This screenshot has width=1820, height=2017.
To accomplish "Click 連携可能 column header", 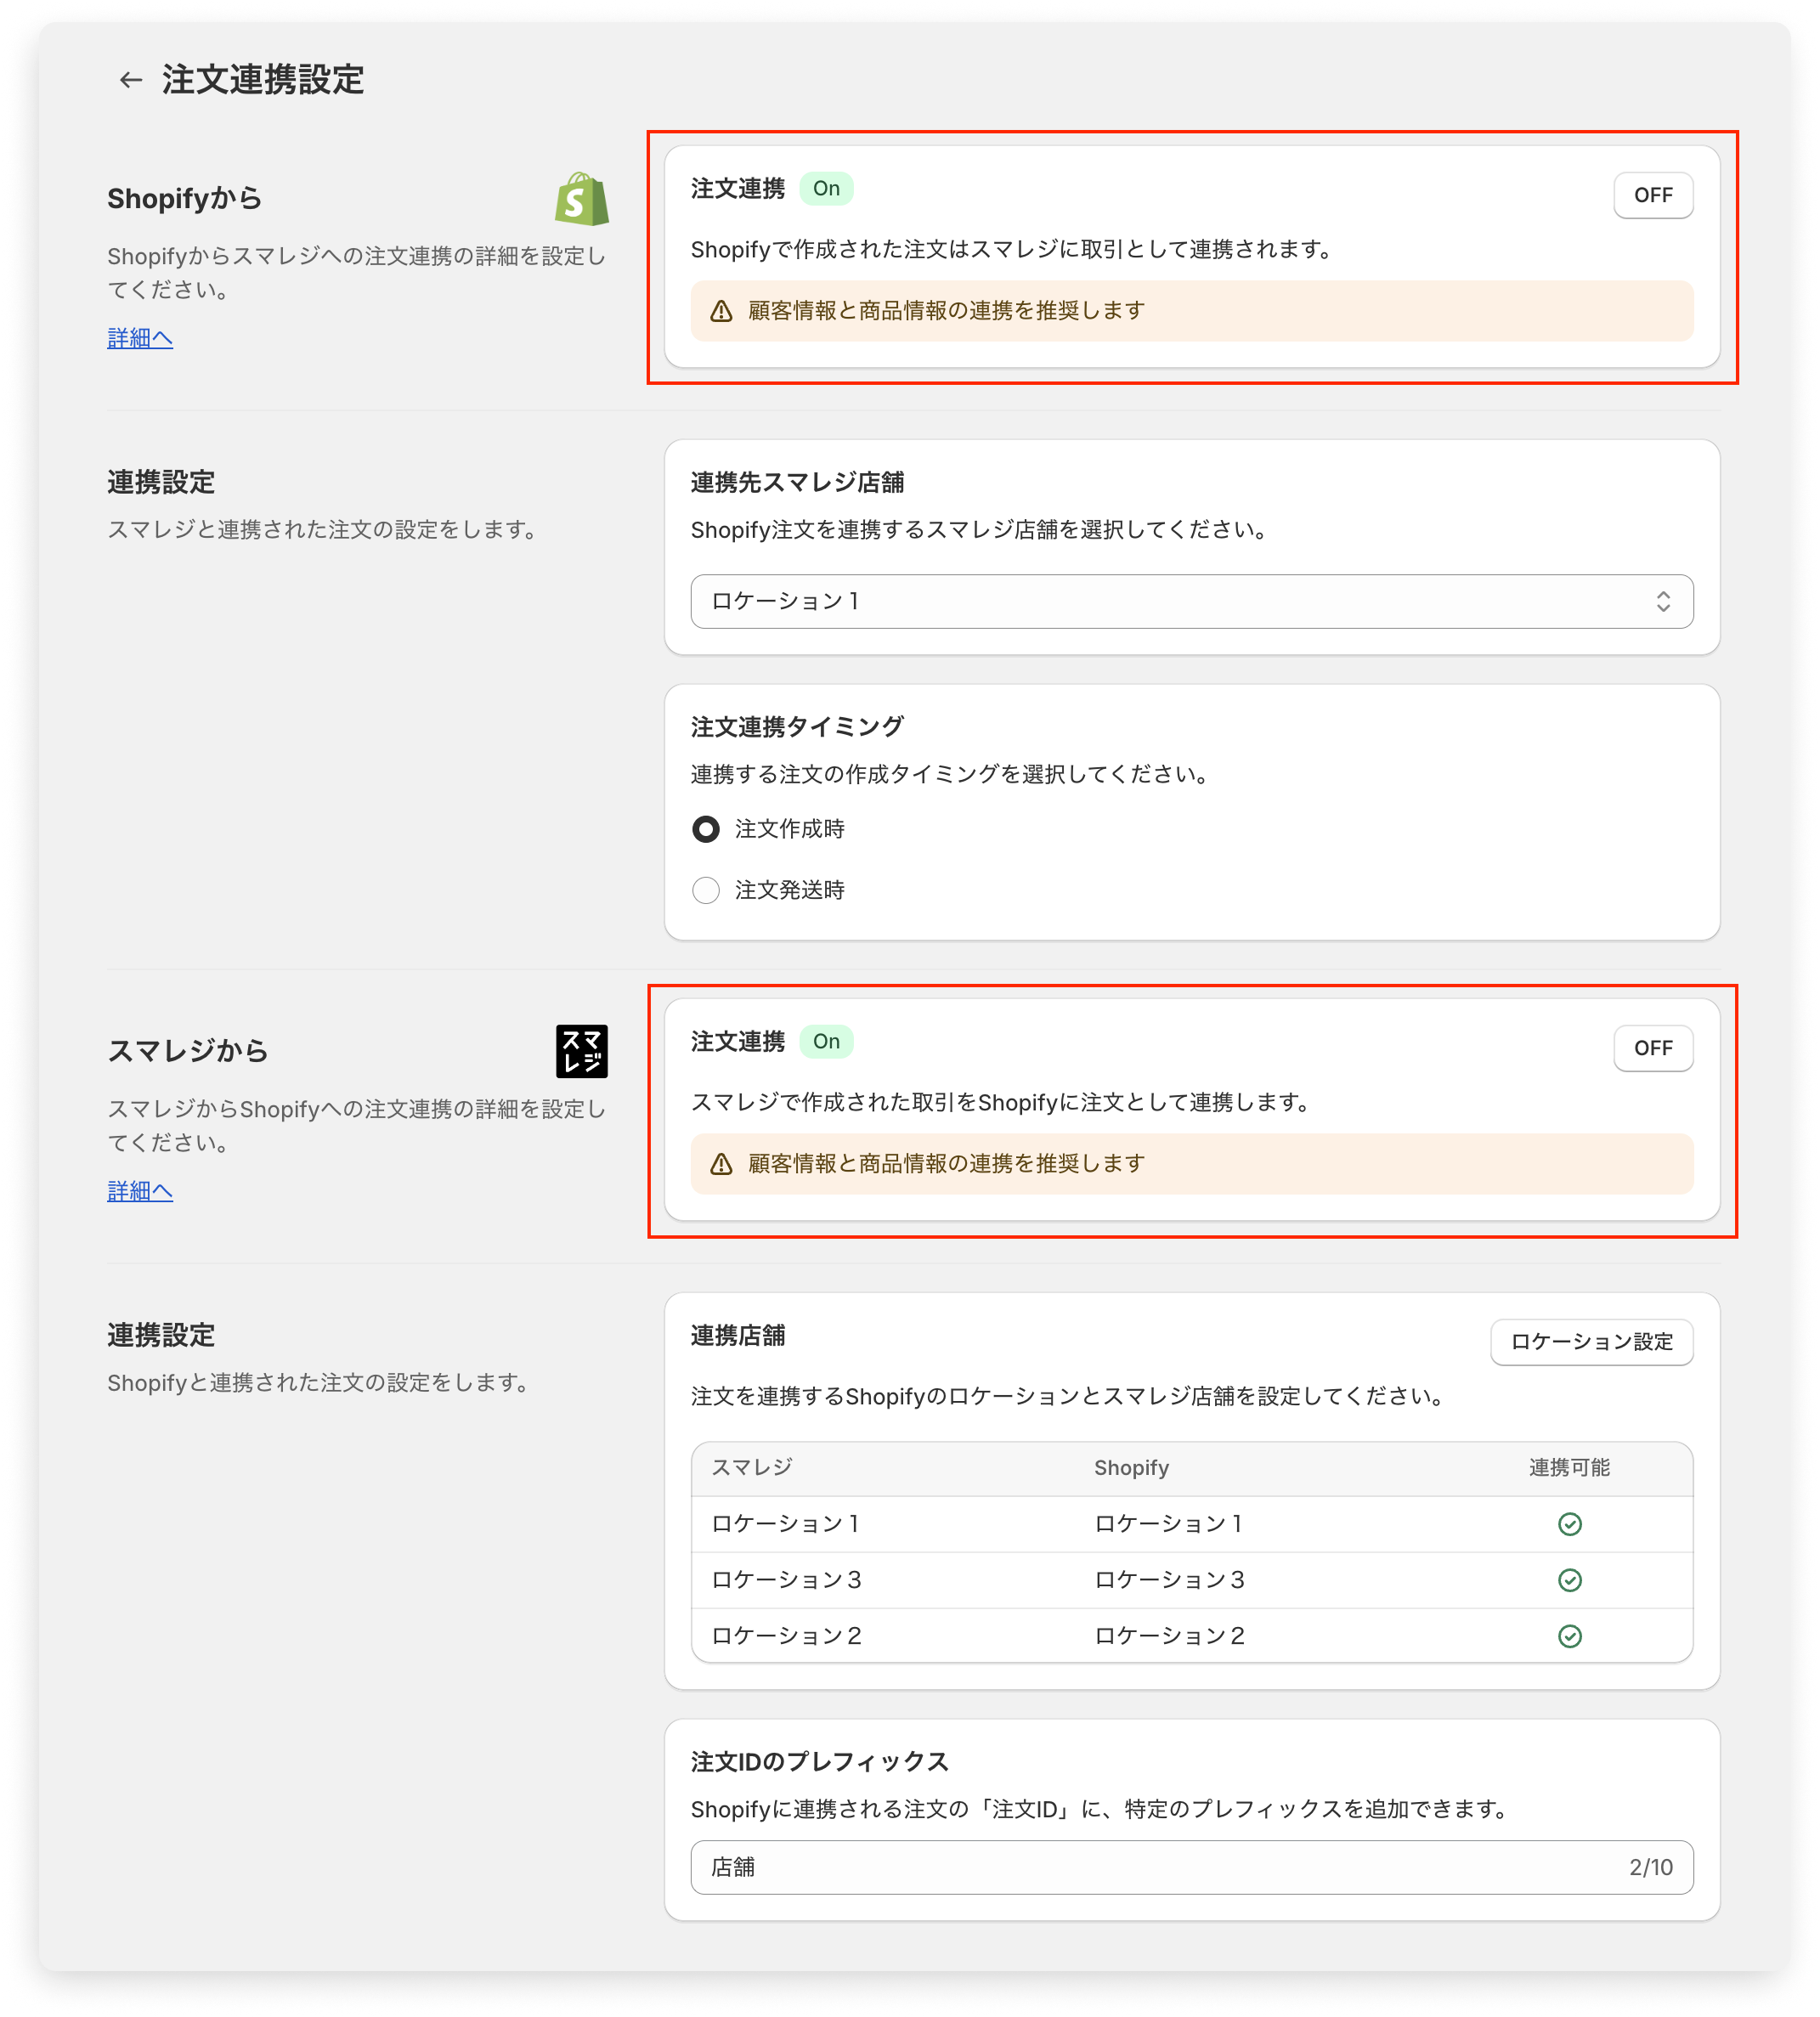I will pyautogui.click(x=1569, y=1467).
